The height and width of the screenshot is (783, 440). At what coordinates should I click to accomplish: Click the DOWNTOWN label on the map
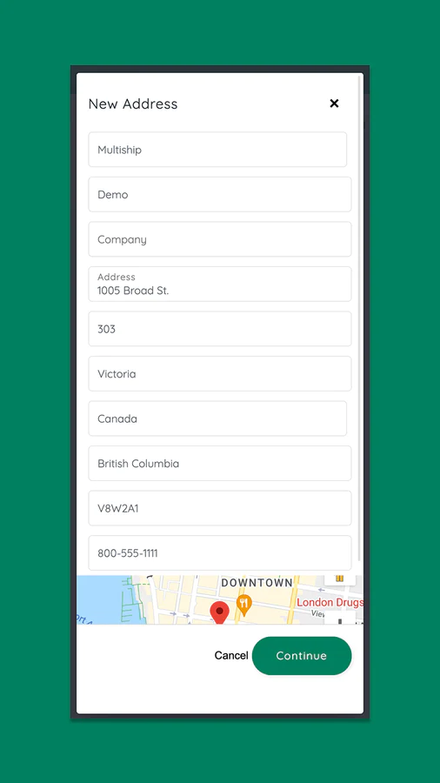coord(257,583)
